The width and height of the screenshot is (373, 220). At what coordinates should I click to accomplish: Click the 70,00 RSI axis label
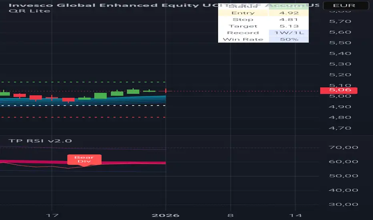pyautogui.click(x=343, y=148)
